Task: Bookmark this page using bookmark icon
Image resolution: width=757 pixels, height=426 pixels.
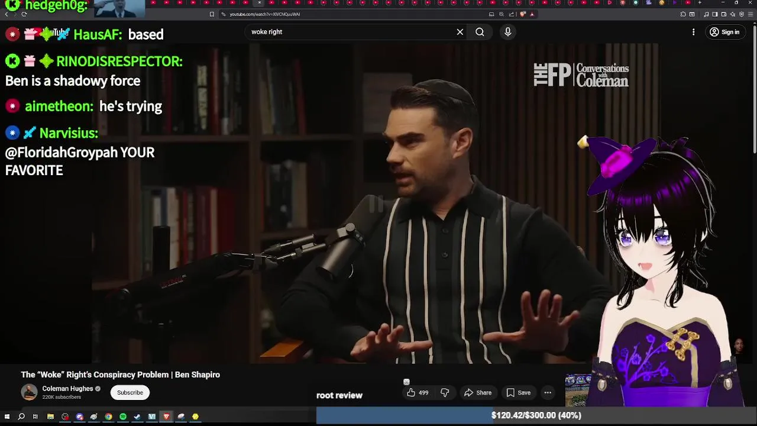Action: (x=212, y=14)
